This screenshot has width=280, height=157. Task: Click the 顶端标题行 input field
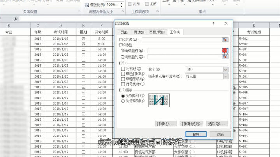click(x=185, y=51)
